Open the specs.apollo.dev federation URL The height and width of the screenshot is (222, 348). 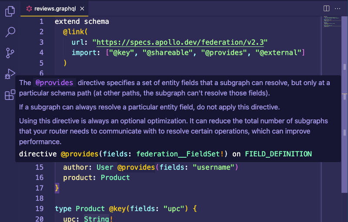click(181, 42)
